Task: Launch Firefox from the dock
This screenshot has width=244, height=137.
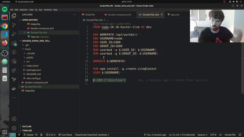Action: point(5,43)
